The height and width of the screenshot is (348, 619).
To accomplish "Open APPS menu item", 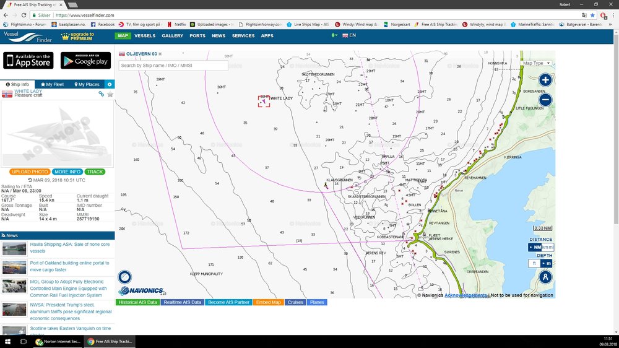I will 267,35.
